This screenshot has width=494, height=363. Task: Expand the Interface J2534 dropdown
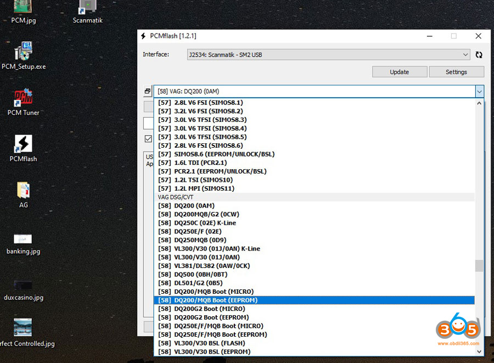[x=465, y=55]
